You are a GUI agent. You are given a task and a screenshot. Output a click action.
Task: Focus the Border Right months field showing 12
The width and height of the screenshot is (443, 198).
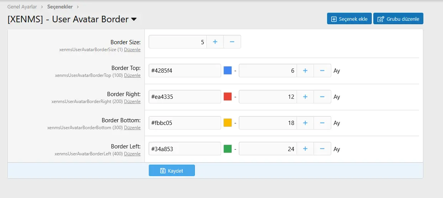pos(268,97)
